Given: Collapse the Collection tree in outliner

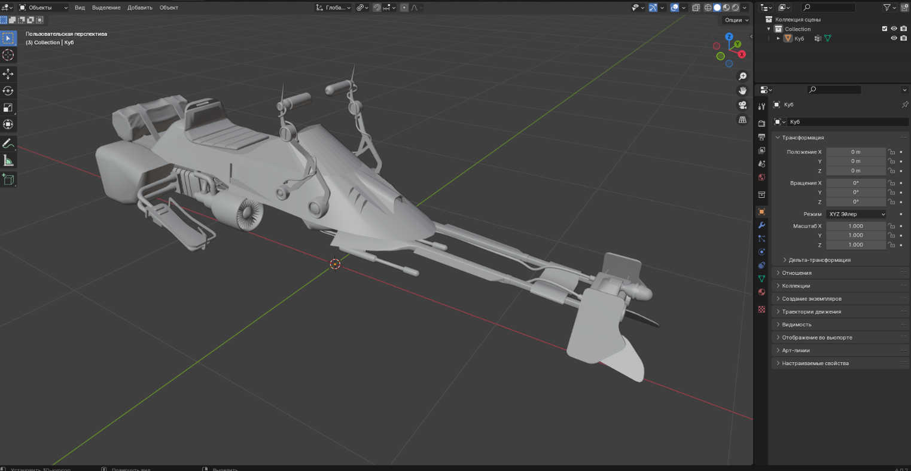Looking at the screenshot, I should 769,29.
